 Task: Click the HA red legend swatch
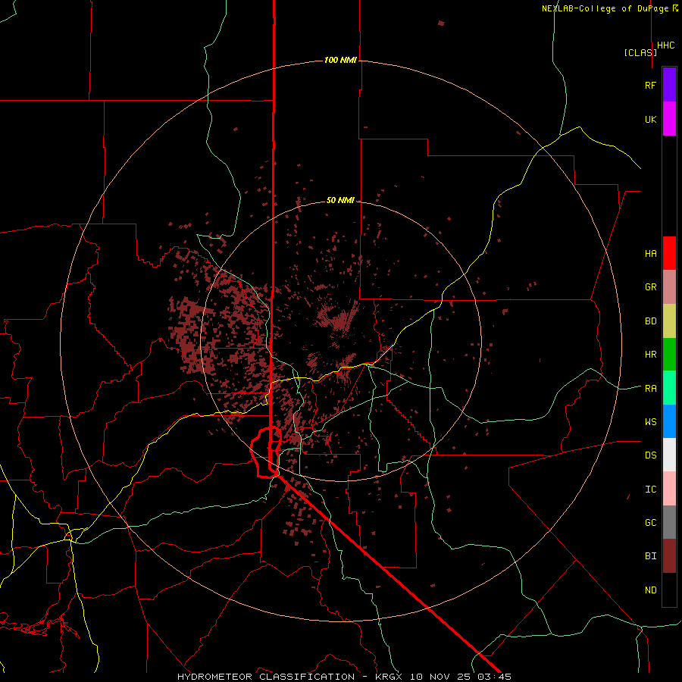[669, 253]
